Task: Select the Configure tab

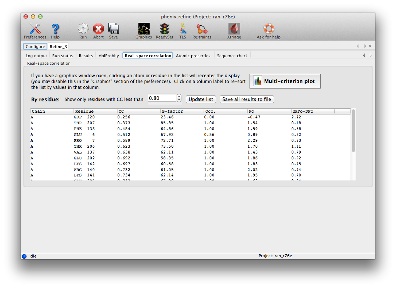Action: pyautogui.click(x=35, y=46)
